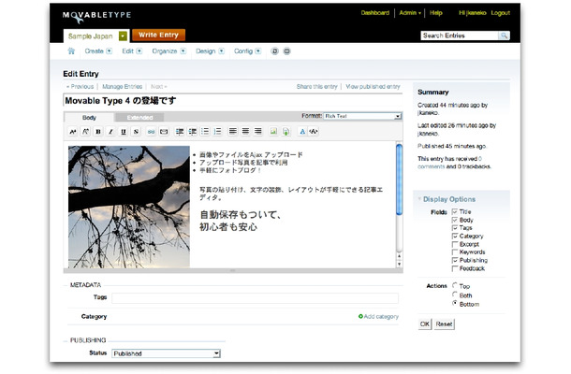Open the Admin dropdown in header
This screenshot has width=571, height=374.
click(x=410, y=13)
